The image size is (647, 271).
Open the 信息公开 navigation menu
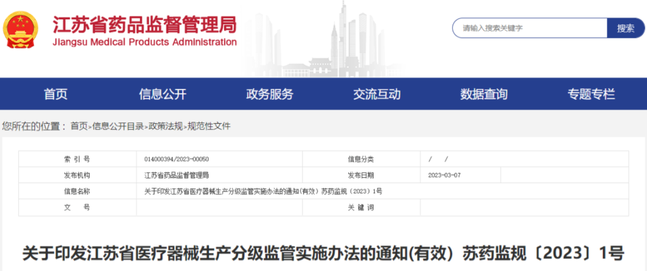[162, 94]
